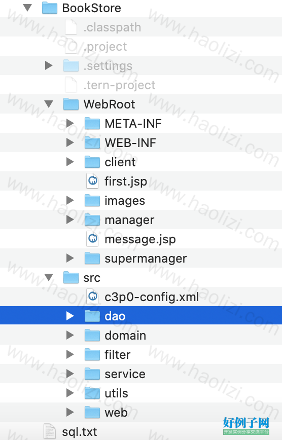Select the images folder name
Viewport: 282px width, 440px height.
click(x=125, y=201)
